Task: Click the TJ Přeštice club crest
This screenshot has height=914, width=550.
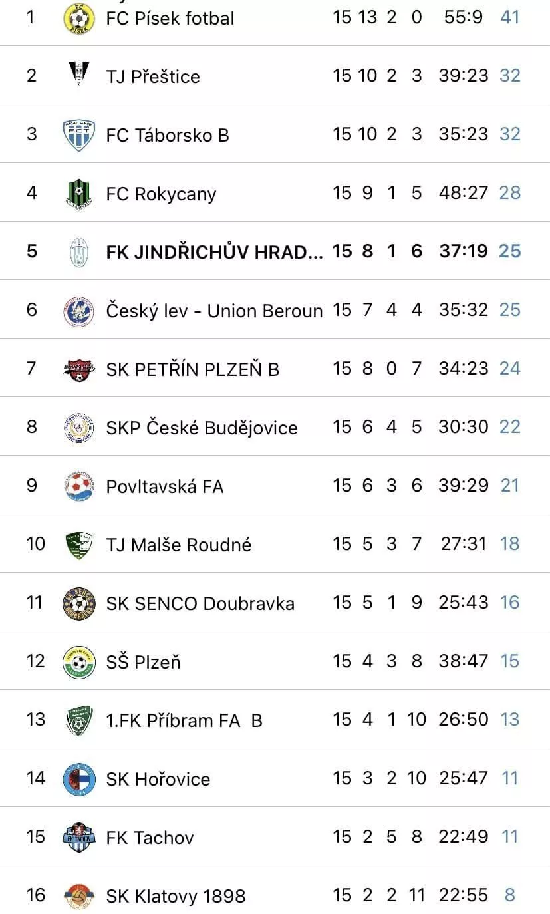Action: click(78, 75)
